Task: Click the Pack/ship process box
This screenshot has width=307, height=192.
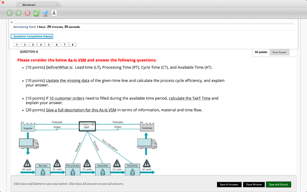Action: 133,169
